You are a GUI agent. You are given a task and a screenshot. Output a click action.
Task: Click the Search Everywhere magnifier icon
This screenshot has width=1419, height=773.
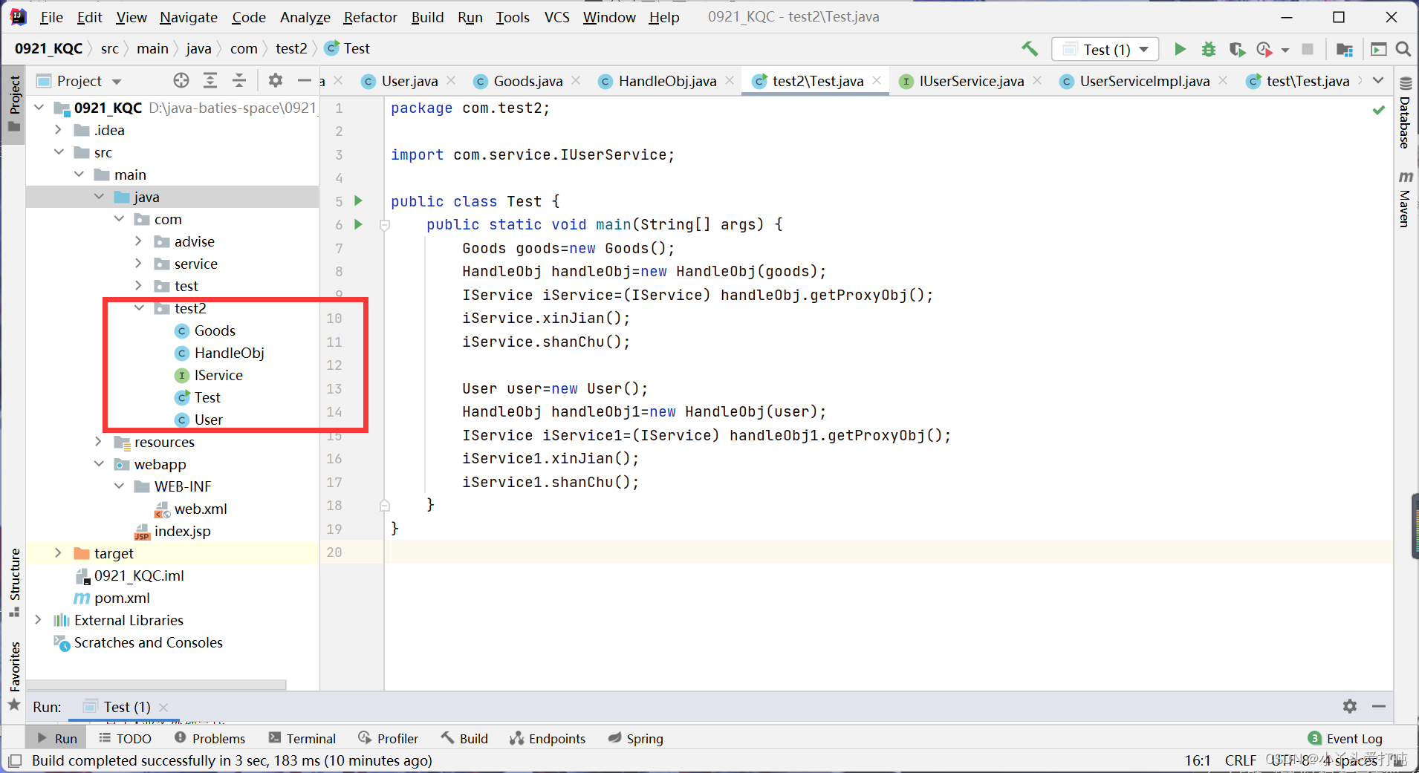point(1403,49)
